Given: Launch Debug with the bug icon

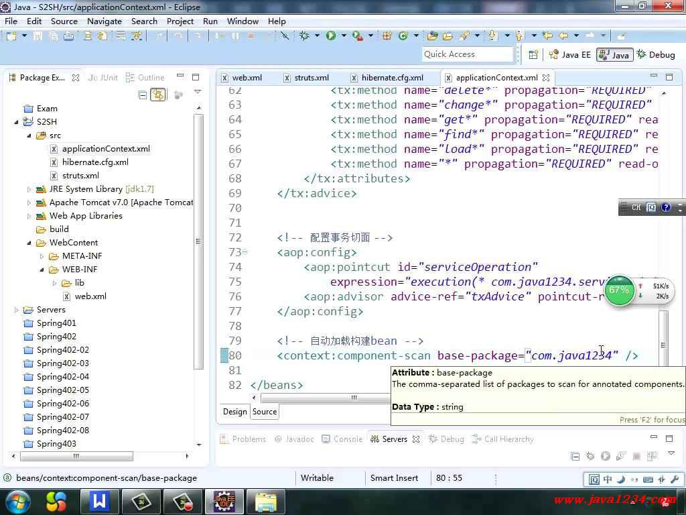Looking at the screenshot, I should click(304, 36).
